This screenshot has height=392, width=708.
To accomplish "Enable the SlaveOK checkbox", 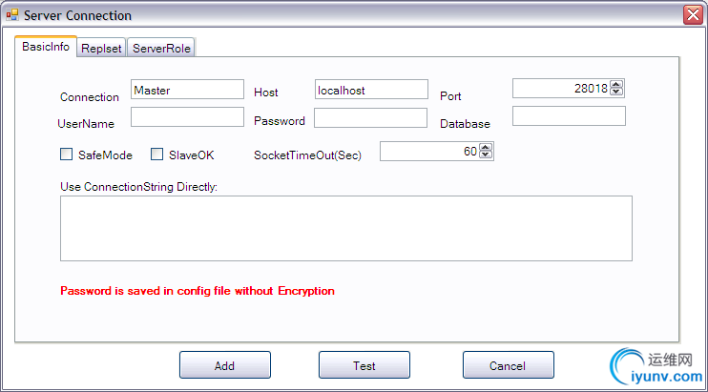I will tap(156, 155).
